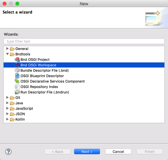Image resolution: width=168 pixels, height=160 pixels.
Task: Select 'OSGi Repository Index' label
Action: click(x=39, y=87)
